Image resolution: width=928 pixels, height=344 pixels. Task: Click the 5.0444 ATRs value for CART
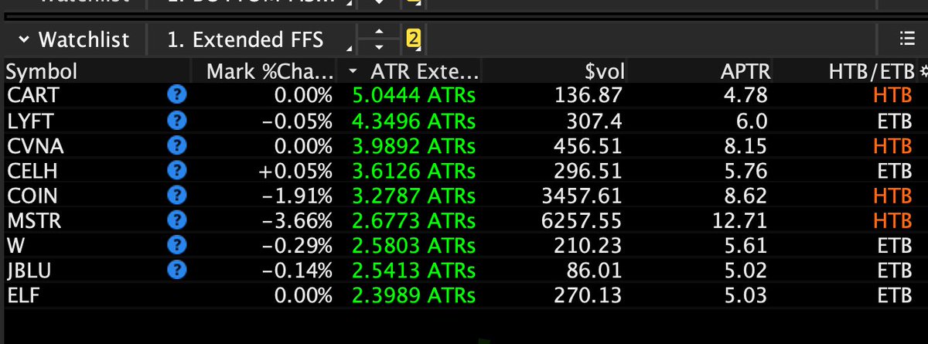pos(413,96)
